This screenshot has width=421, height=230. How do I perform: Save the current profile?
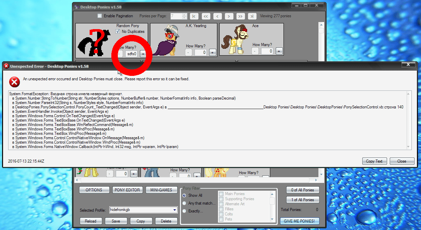[116, 221]
